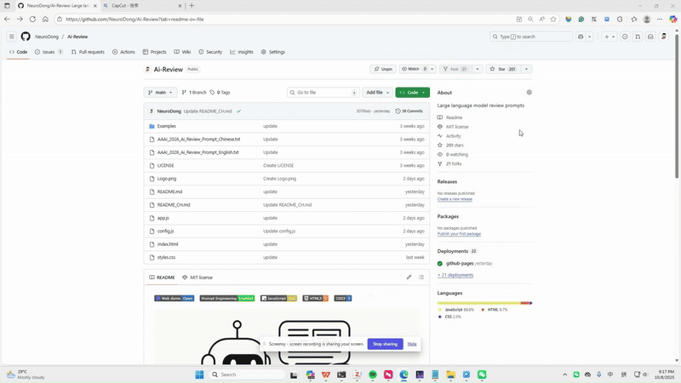Open Windows Start menu

[x=199, y=374]
